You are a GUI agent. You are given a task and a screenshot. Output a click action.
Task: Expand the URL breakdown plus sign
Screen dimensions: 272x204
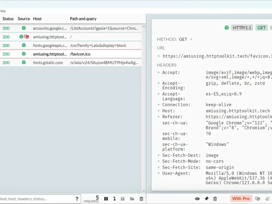click(x=158, y=56)
